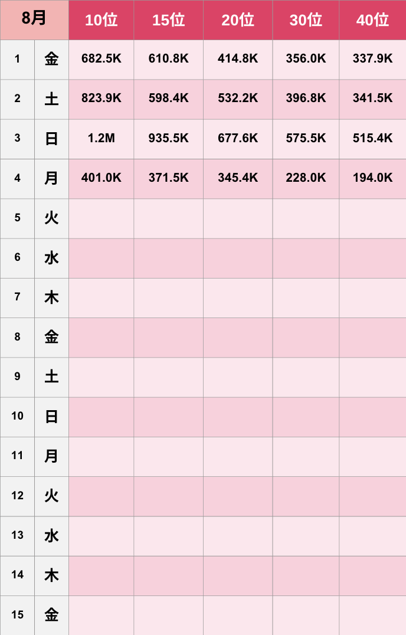Select the 40位 column header
Screen dimensions: 406x635
pyautogui.click(x=372, y=20)
